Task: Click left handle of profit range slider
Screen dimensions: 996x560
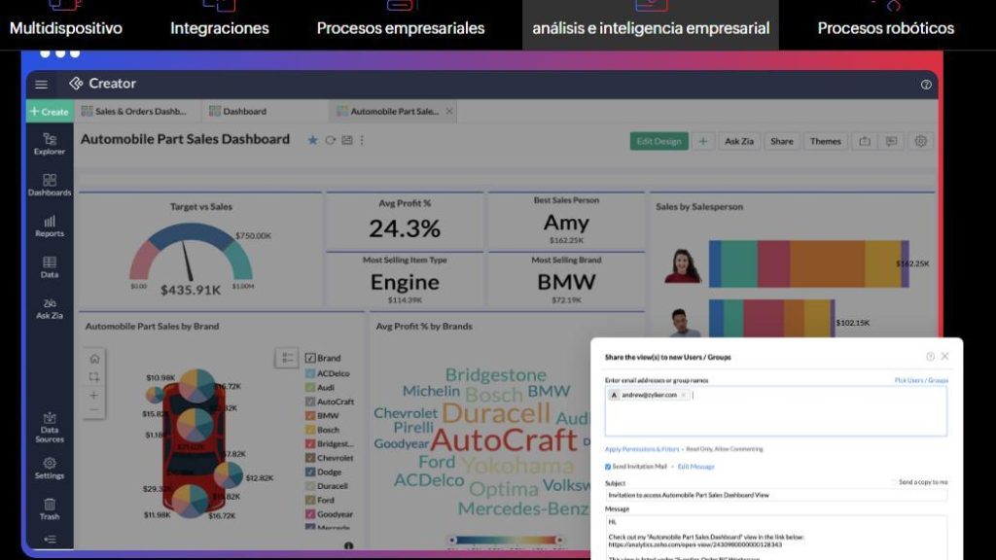Action: 452,541
